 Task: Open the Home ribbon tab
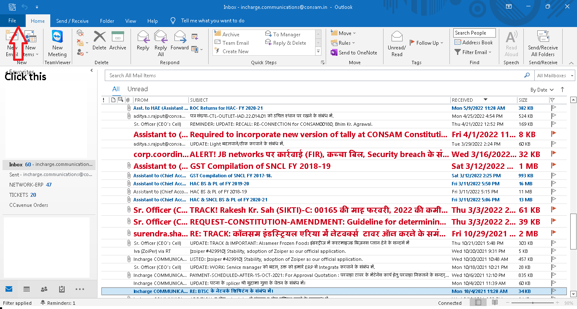pos(38,21)
